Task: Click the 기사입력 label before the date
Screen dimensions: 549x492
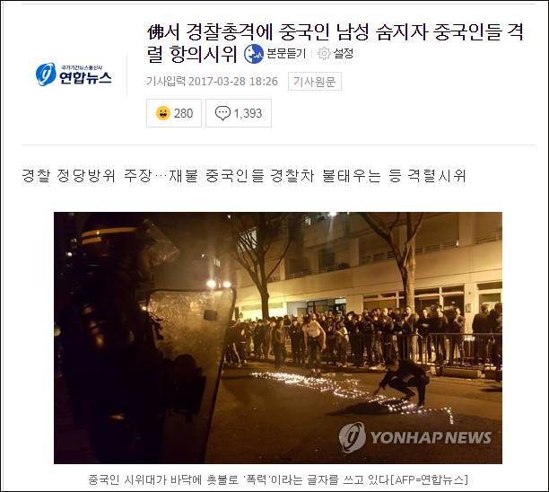Action: coord(166,82)
